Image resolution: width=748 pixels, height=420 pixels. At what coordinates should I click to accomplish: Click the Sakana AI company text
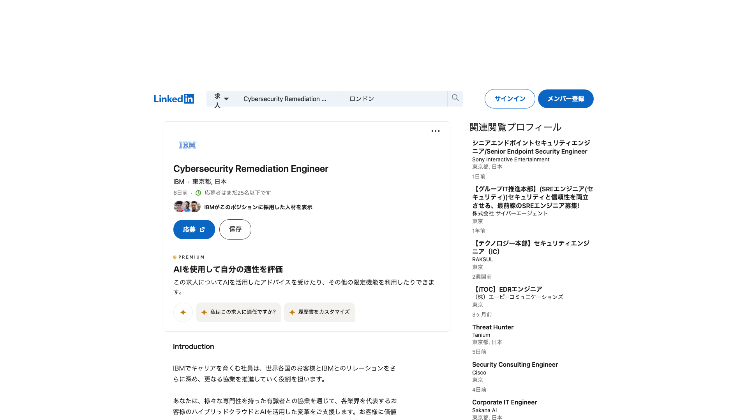point(484,410)
